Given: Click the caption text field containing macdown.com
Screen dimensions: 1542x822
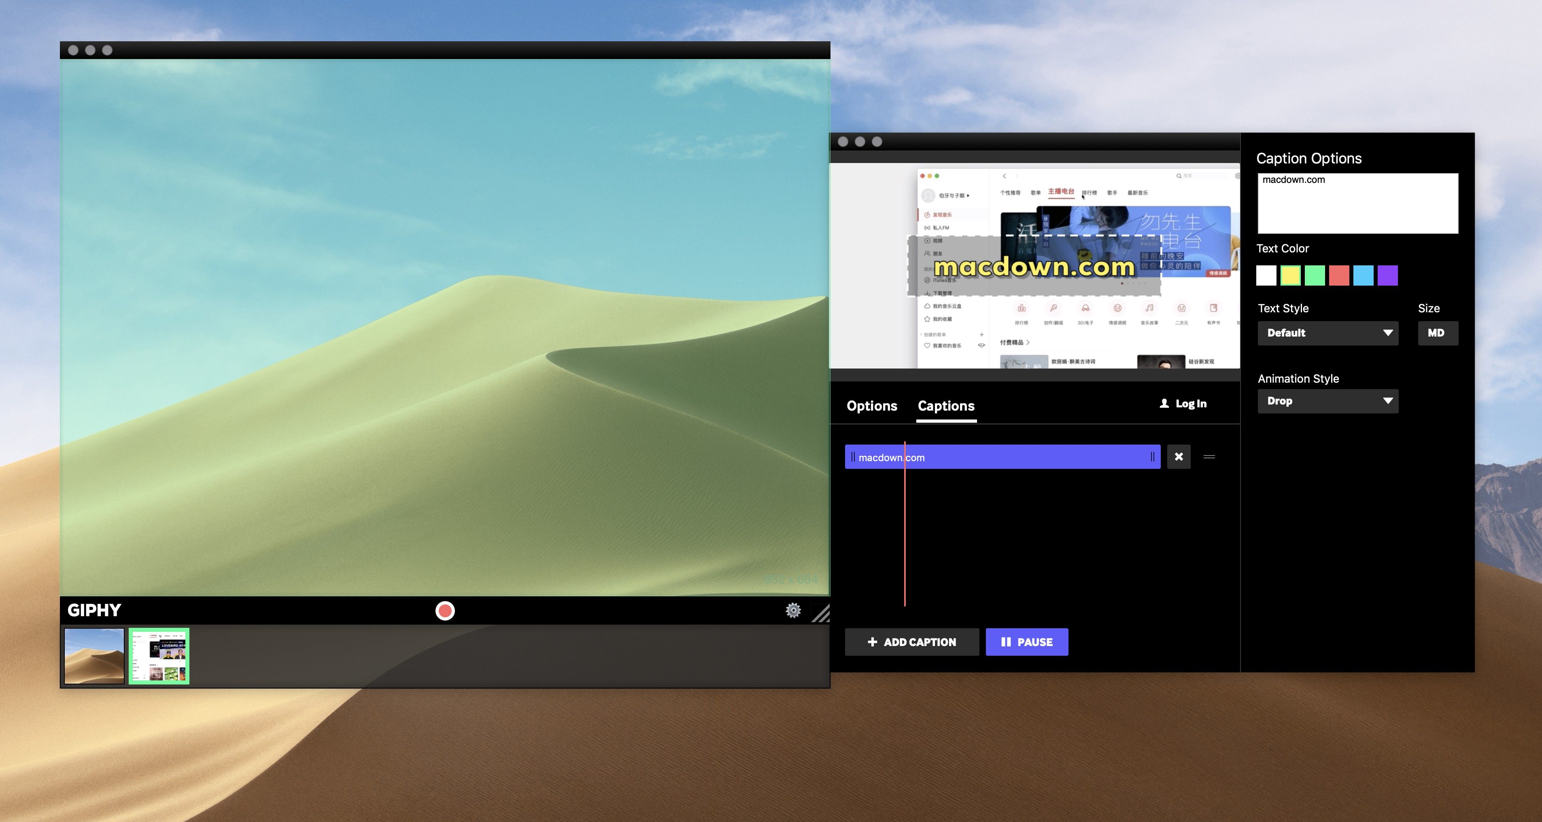Looking at the screenshot, I should (1357, 203).
